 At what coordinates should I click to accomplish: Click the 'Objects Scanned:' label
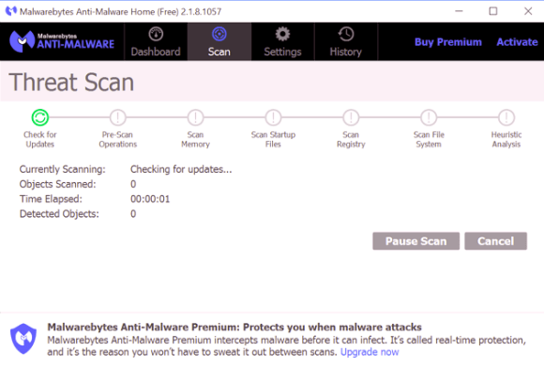pos(57,184)
